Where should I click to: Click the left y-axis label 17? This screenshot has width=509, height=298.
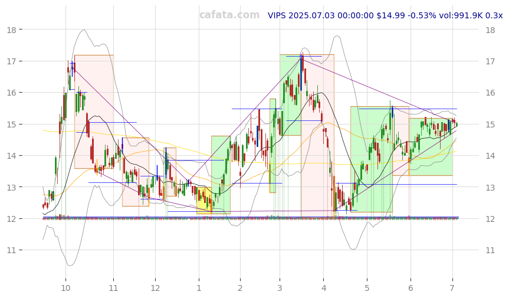point(11,61)
